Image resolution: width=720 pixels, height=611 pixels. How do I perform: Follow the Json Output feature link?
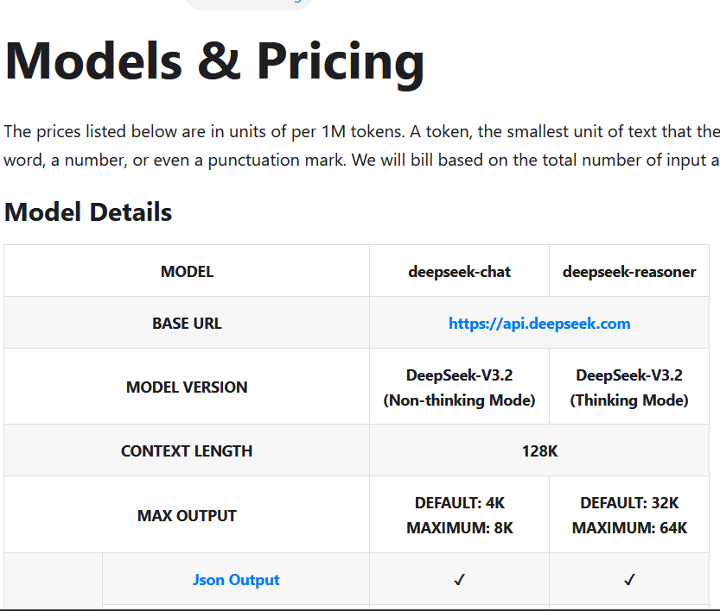tap(236, 580)
